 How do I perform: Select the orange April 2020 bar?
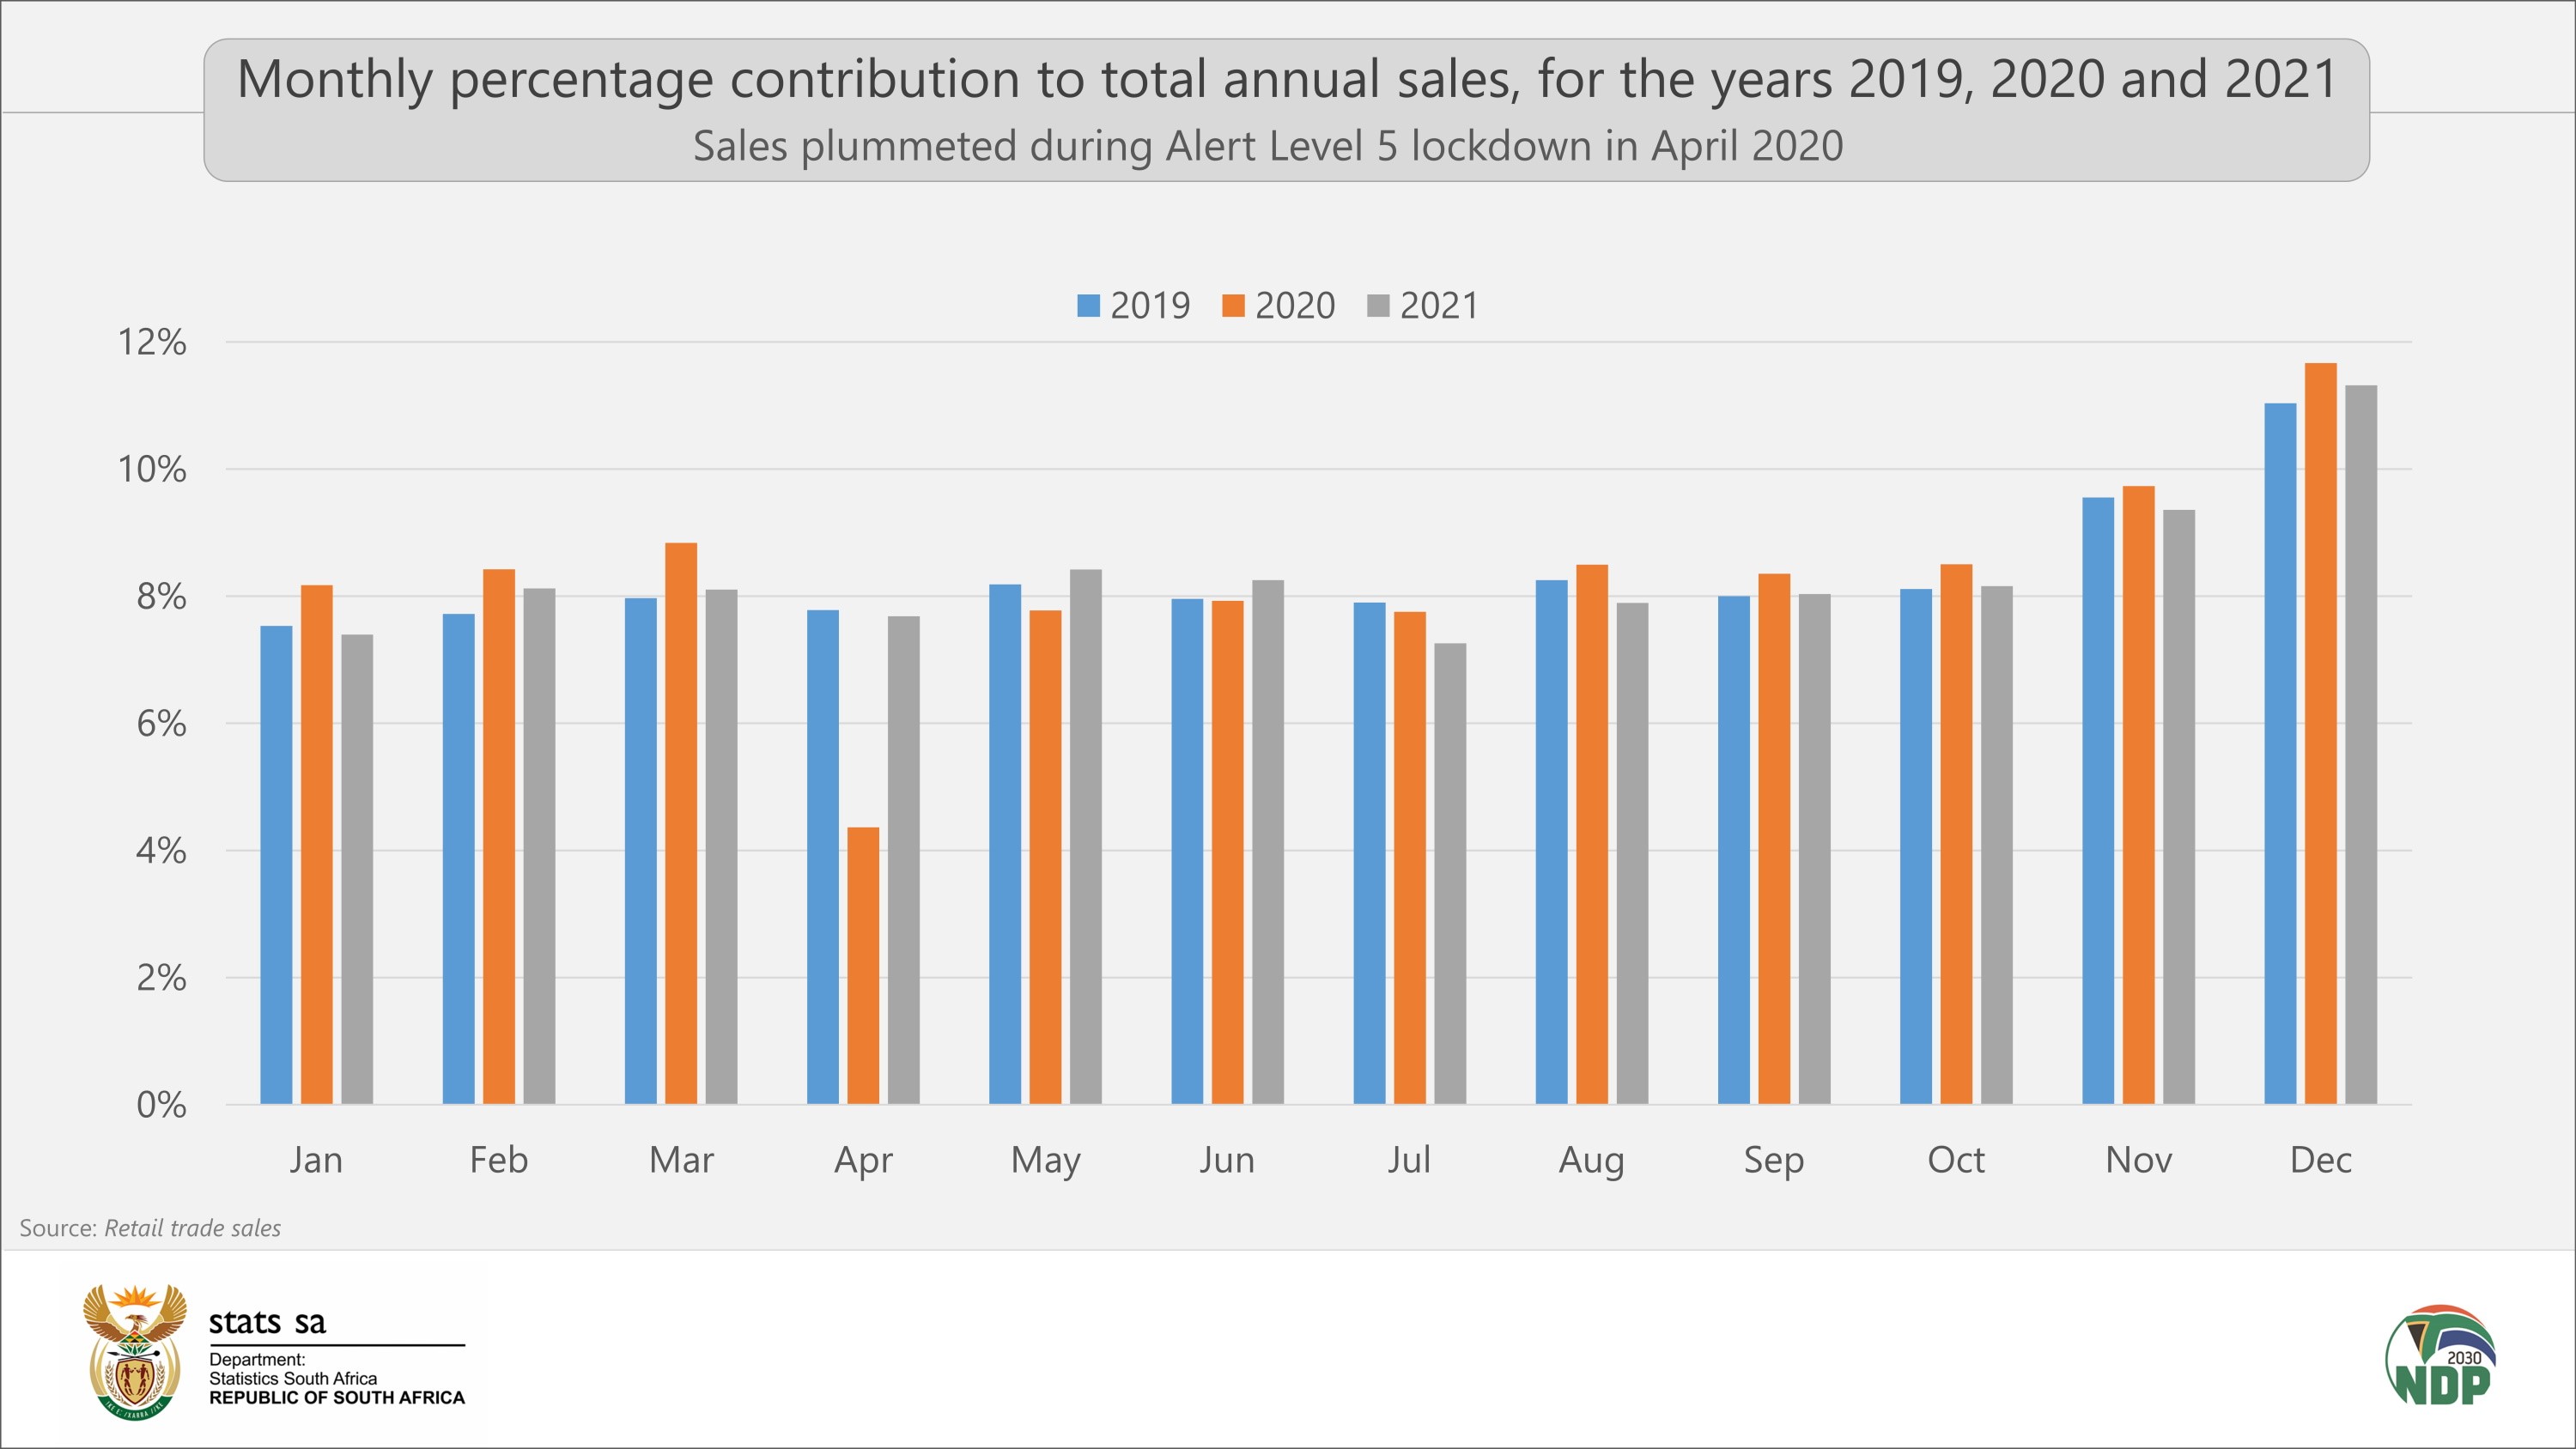tap(863, 965)
